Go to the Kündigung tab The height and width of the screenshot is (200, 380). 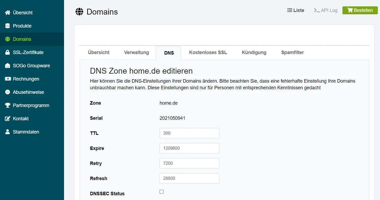point(254,52)
